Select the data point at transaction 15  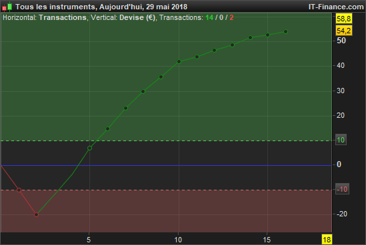[x=268, y=35]
